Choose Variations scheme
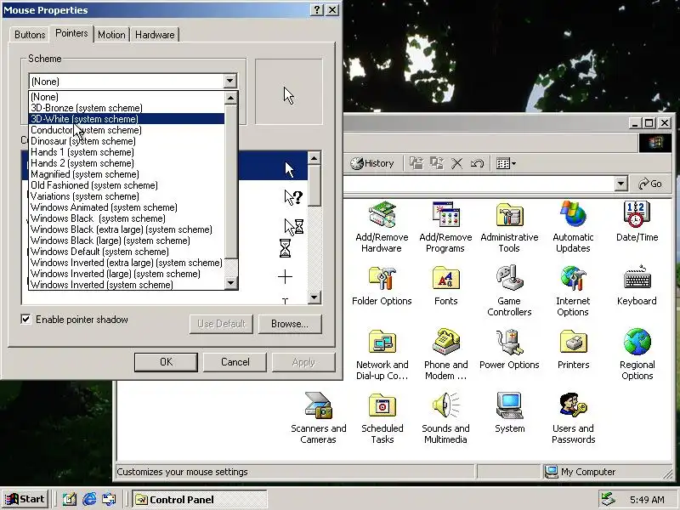 (x=127, y=196)
